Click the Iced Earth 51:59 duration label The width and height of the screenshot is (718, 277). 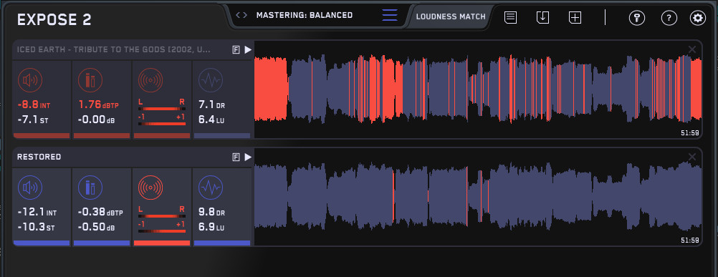tap(689, 133)
